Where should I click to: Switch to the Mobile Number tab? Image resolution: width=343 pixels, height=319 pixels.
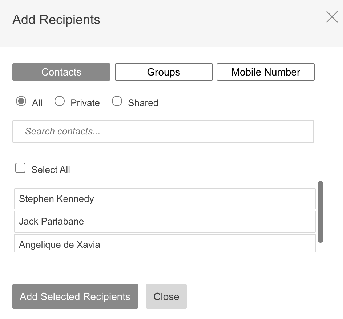click(266, 72)
